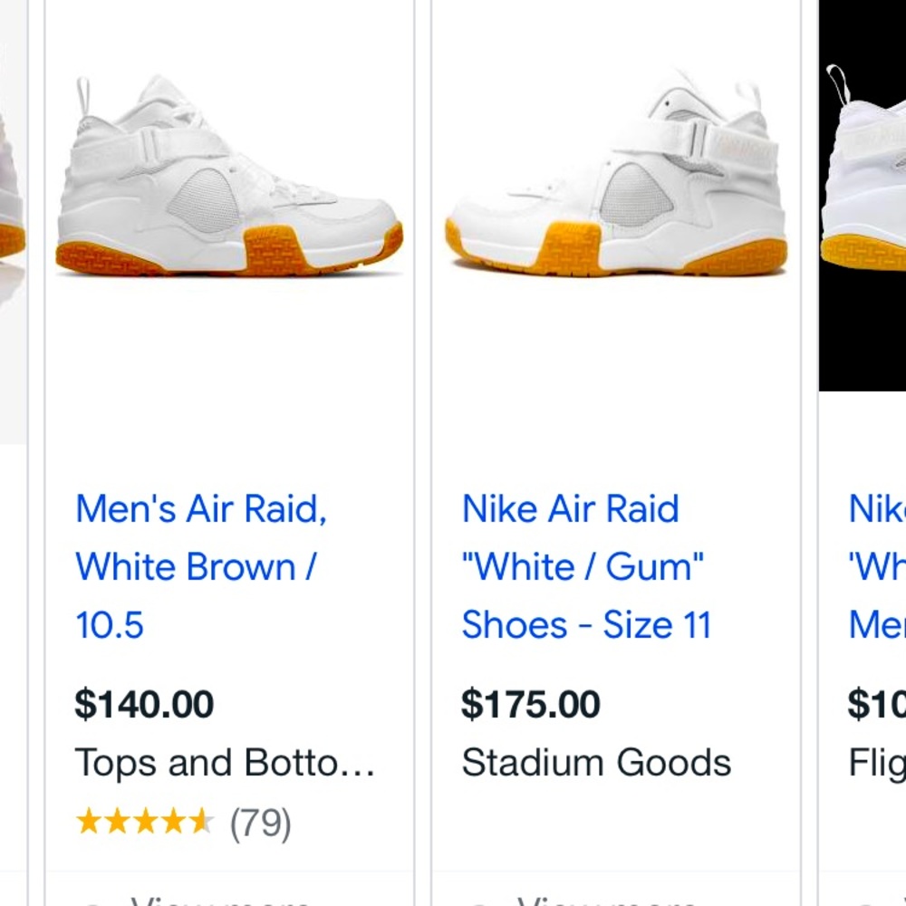
Task: Open the partially visible leftmost product image
Action: click(11, 181)
